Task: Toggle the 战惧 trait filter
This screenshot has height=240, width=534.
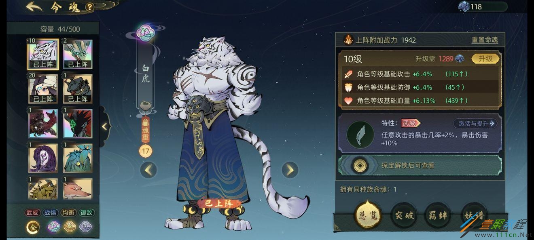Action: tap(51, 213)
